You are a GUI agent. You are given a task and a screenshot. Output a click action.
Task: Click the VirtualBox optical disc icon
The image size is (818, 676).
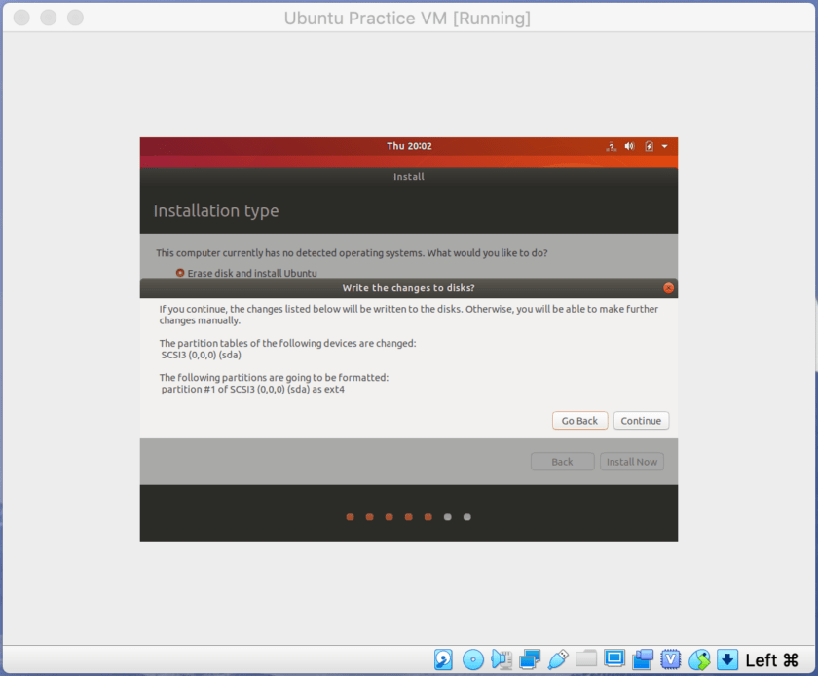pos(473,659)
